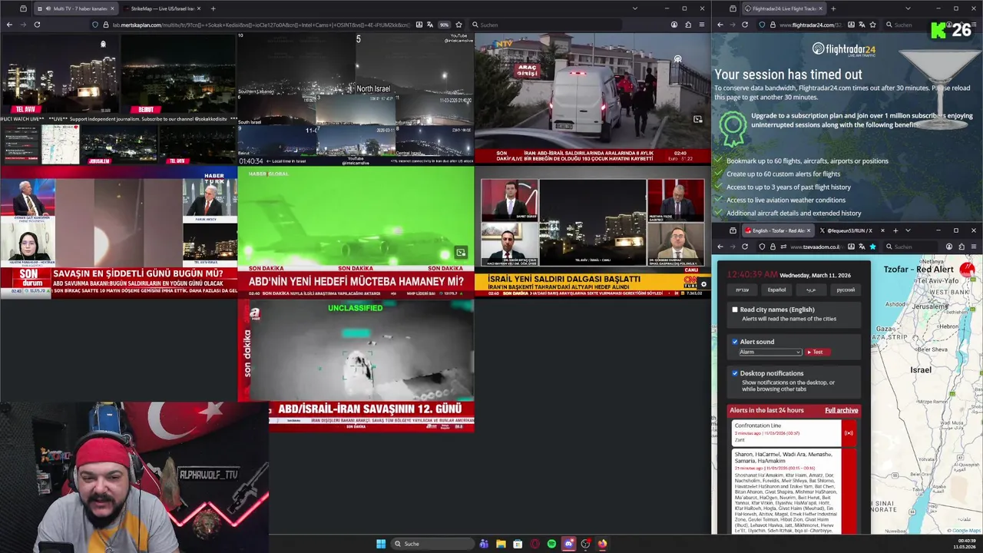The width and height of the screenshot is (983, 553).
Task: Reload the Flightradar24 page
Action: [744, 25]
